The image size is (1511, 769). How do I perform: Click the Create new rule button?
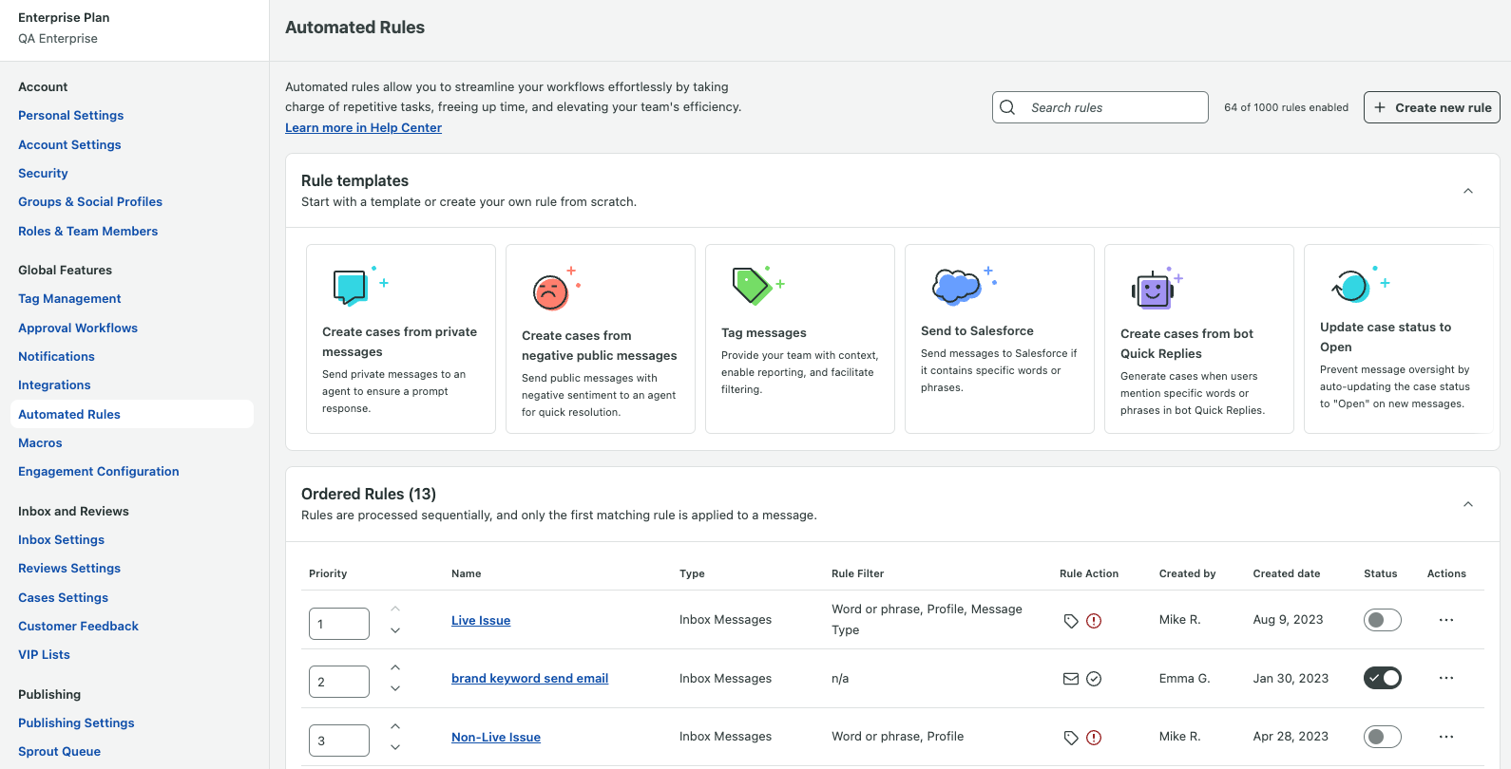tap(1431, 107)
